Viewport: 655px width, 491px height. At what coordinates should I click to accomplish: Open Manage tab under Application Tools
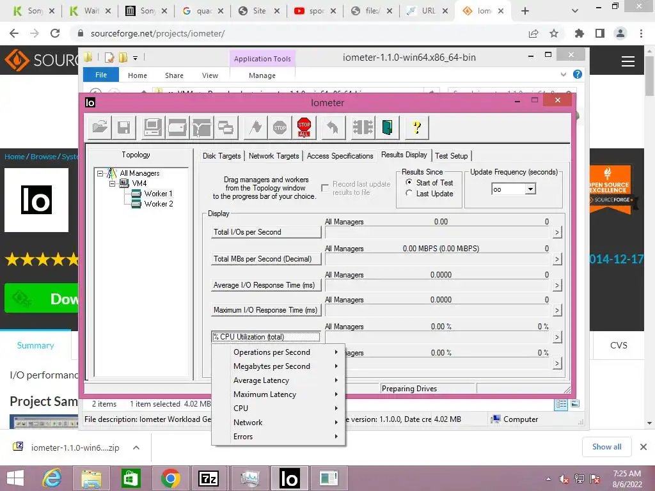[x=262, y=75]
